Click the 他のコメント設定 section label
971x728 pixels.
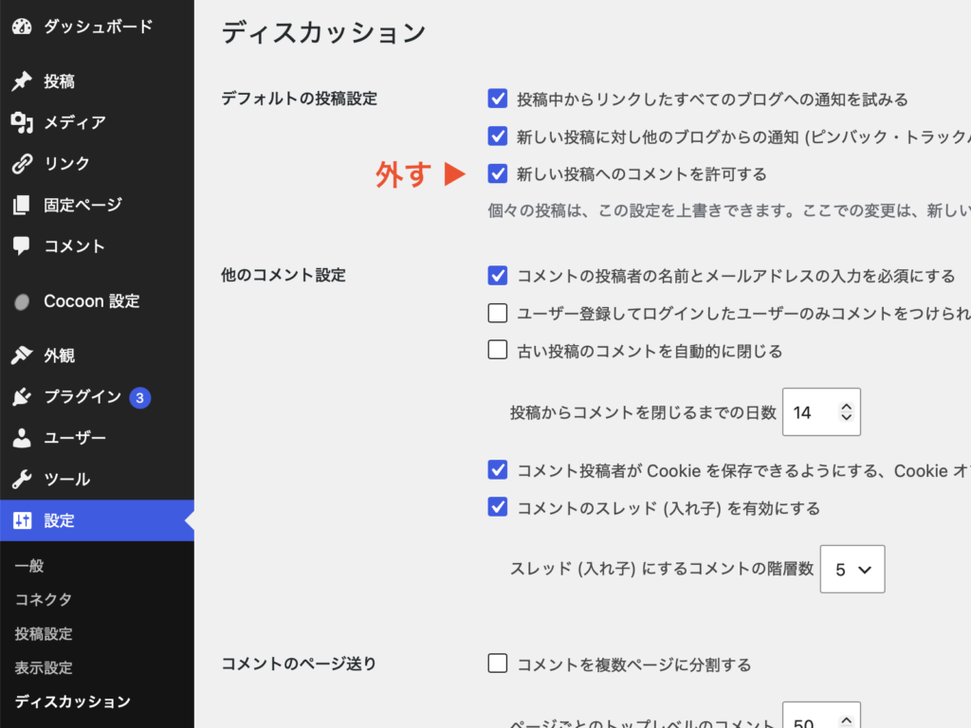[283, 276]
